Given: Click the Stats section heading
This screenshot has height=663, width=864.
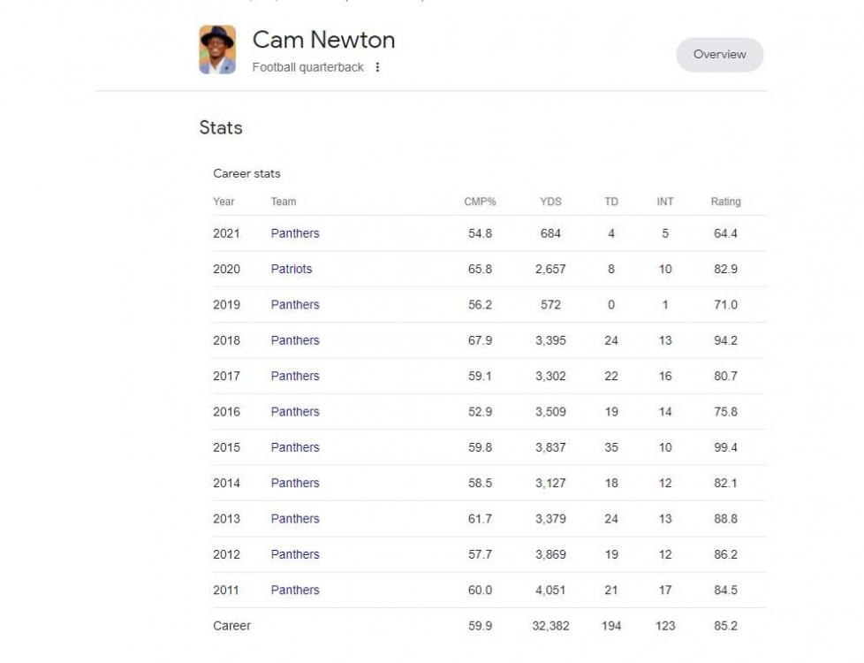Looking at the screenshot, I should [223, 128].
